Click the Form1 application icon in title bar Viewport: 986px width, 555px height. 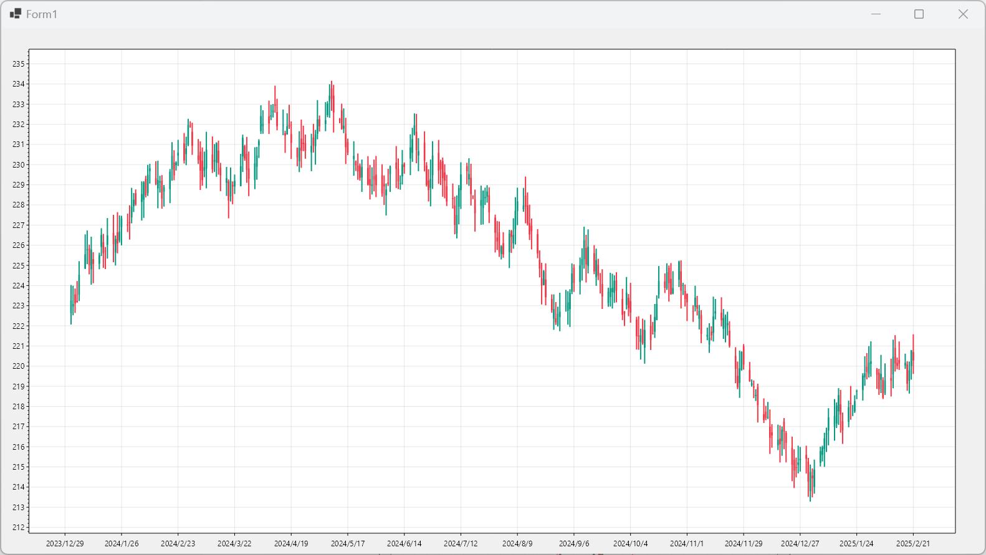pyautogui.click(x=16, y=14)
